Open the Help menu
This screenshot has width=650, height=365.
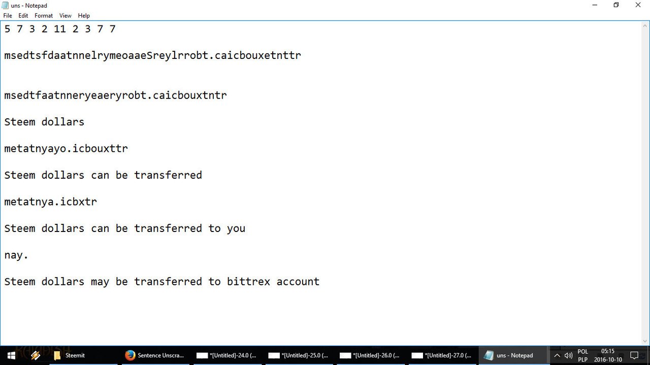[x=84, y=16]
